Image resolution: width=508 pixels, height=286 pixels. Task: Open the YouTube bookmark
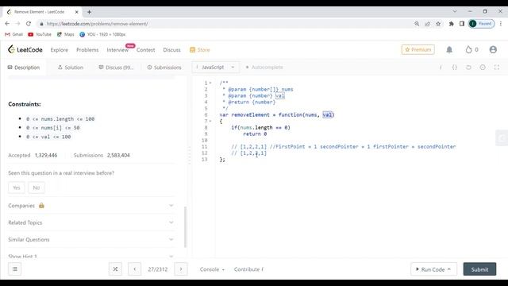(40, 34)
